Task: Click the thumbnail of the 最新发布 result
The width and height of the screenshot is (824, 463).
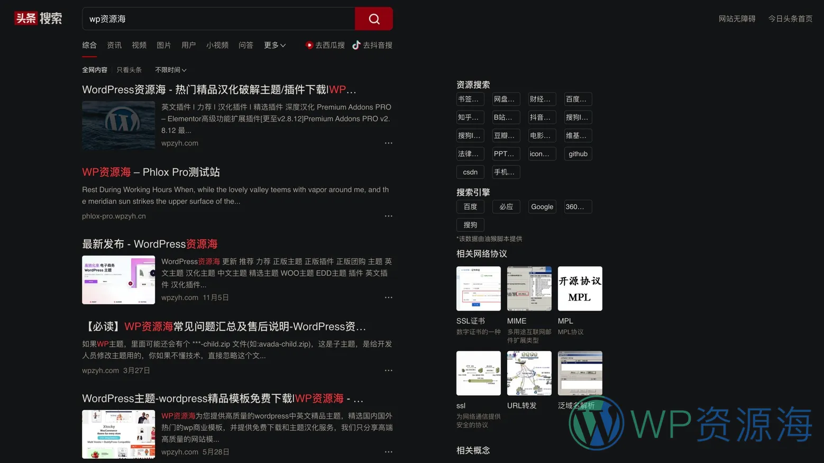Action: tap(118, 280)
